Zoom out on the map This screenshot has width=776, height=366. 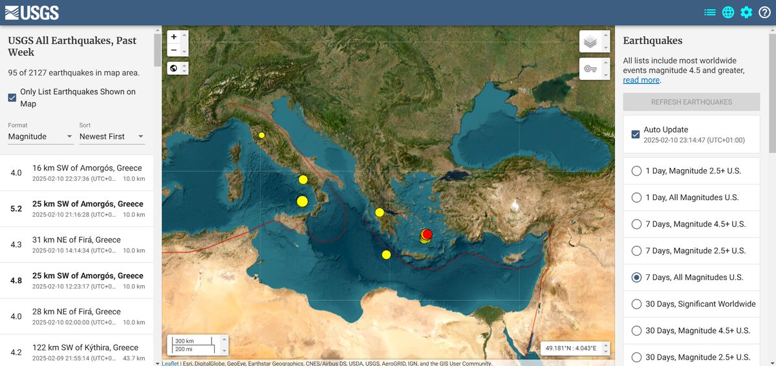(x=173, y=50)
